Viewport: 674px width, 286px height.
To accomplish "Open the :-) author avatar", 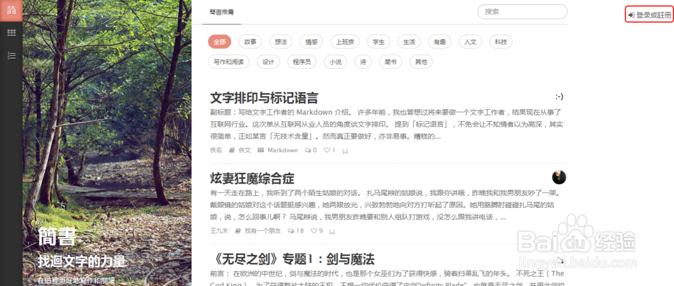I will (x=559, y=97).
